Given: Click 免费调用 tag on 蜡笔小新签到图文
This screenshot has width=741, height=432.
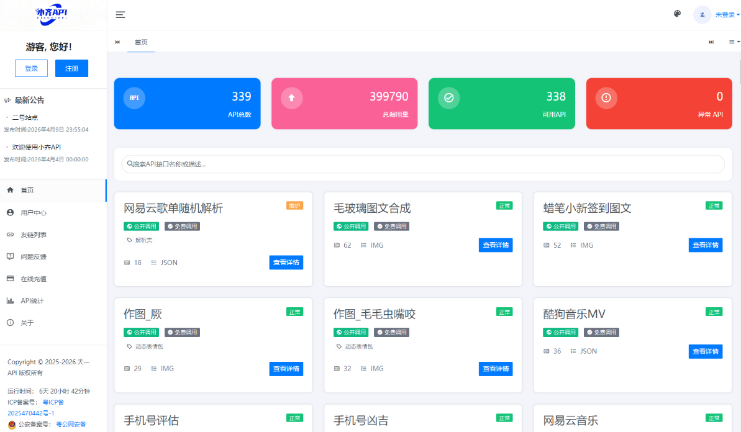Looking at the screenshot, I should (x=601, y=226).
